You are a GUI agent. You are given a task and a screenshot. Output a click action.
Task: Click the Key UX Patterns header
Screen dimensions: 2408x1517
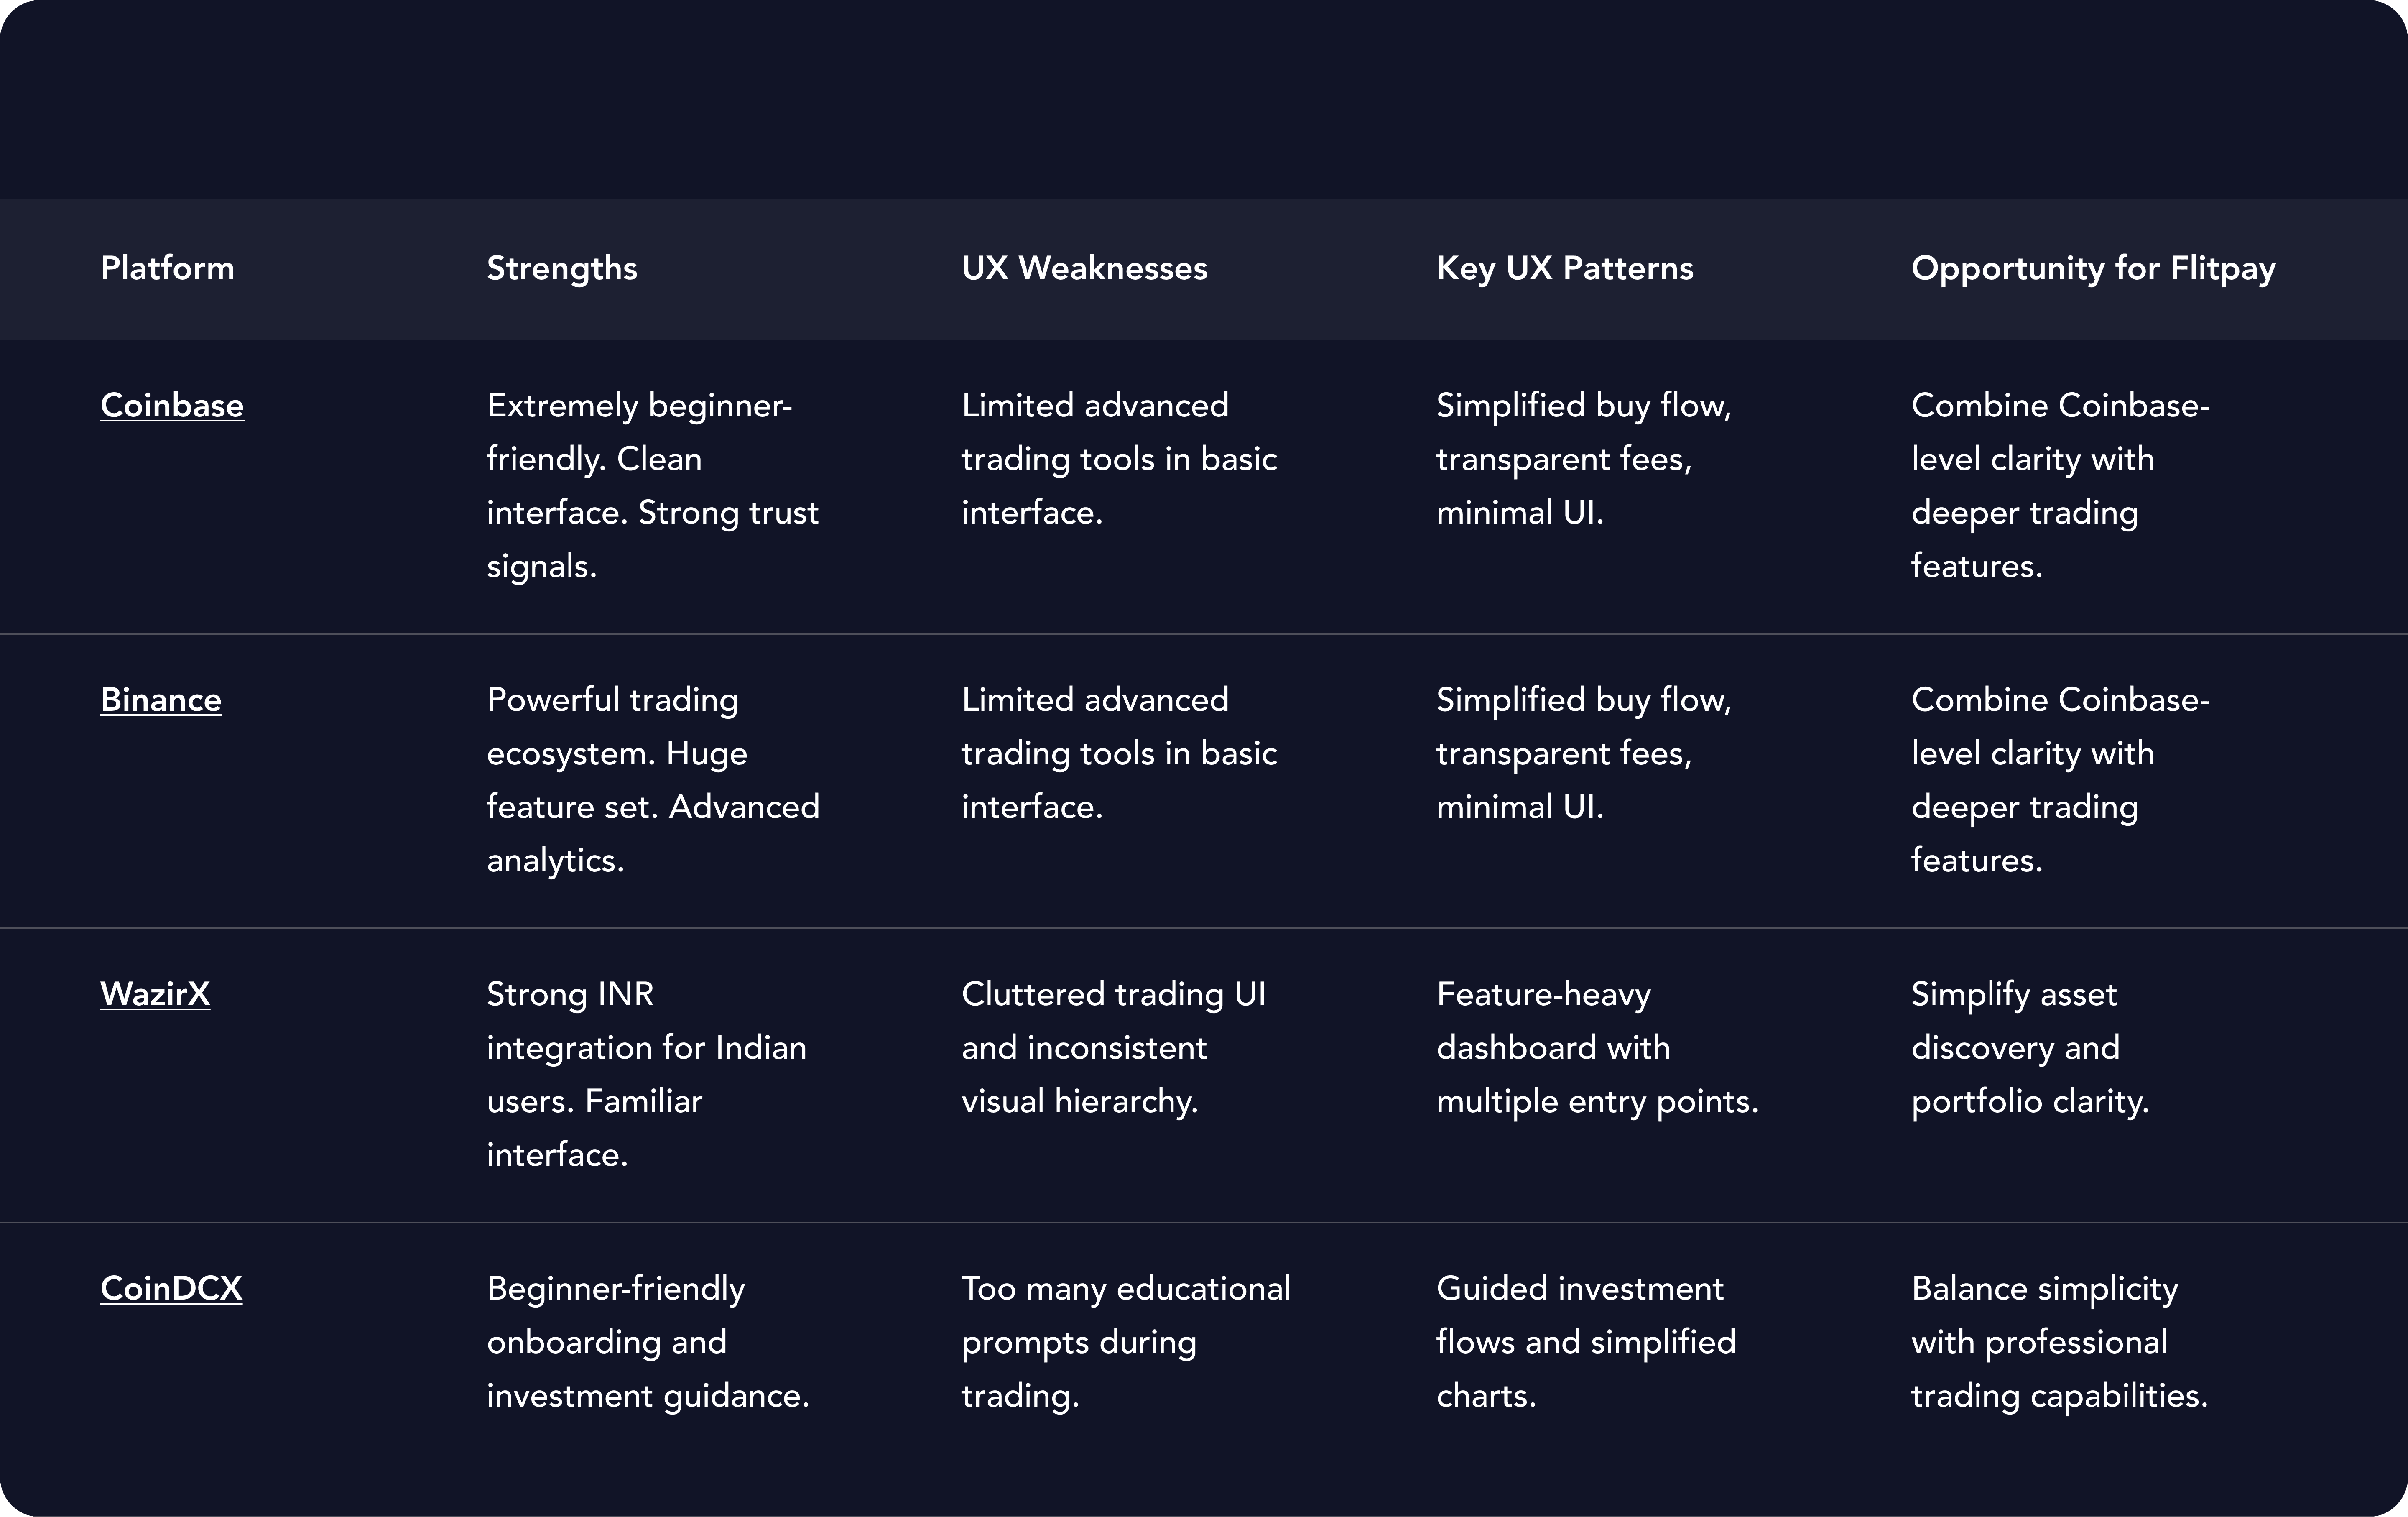click(x=1565, y=268)
